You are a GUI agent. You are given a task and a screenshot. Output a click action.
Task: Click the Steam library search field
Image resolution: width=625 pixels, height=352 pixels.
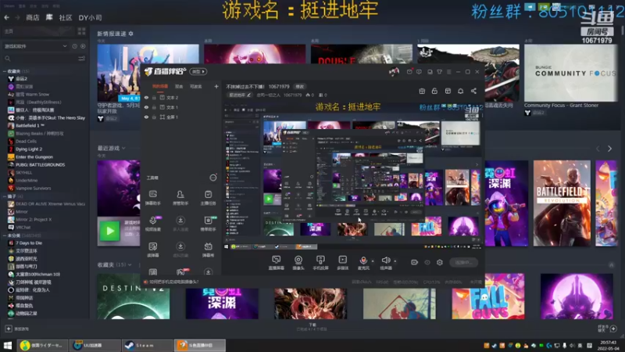coord(40,59)
